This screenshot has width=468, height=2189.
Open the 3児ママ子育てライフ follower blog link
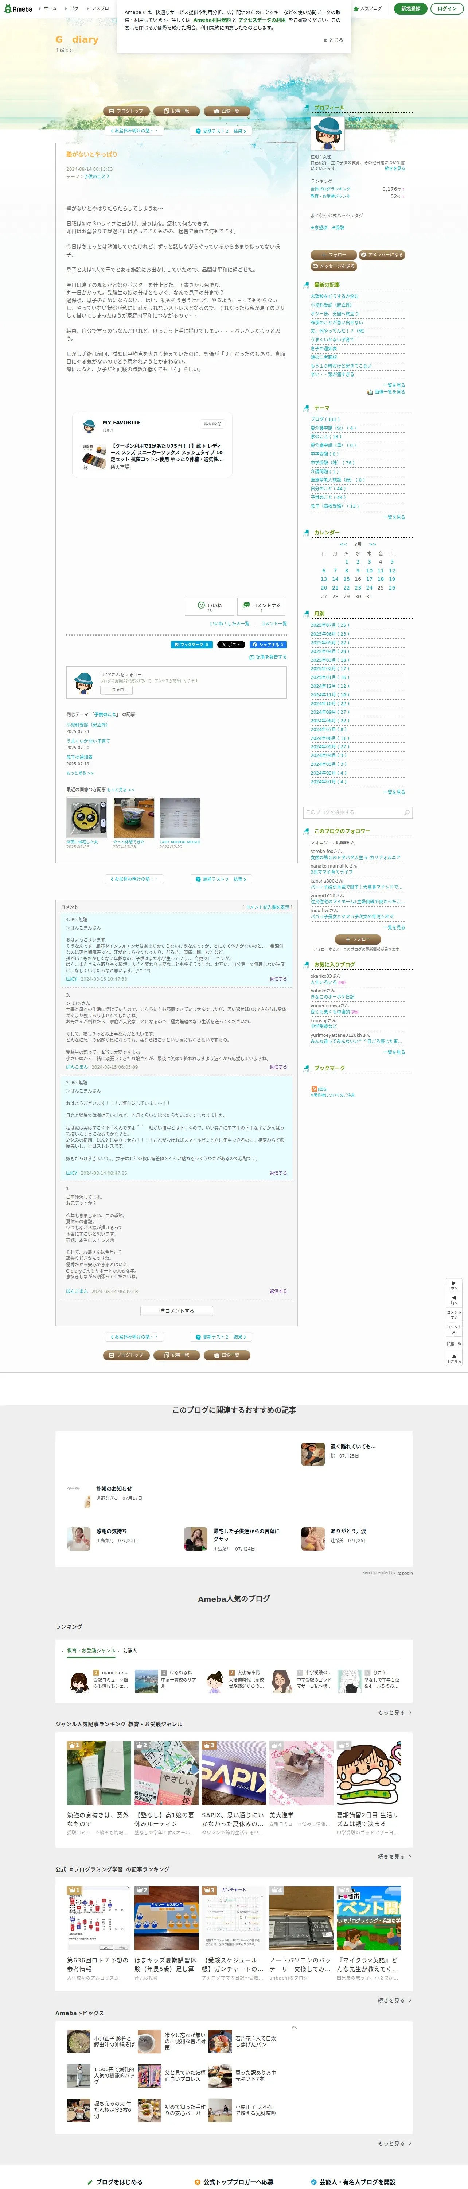[331, 872]
